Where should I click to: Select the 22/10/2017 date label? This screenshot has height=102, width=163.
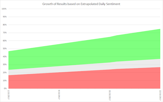(160, 95)
